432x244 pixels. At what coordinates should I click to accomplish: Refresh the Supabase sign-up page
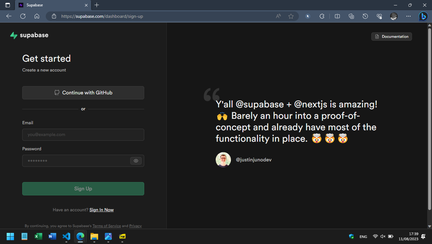click(23, 16)
